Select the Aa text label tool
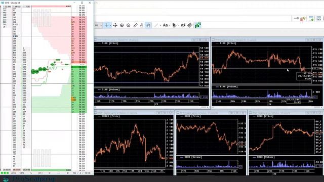This screenshot has height=182, width=324. (x=165, y=25)
